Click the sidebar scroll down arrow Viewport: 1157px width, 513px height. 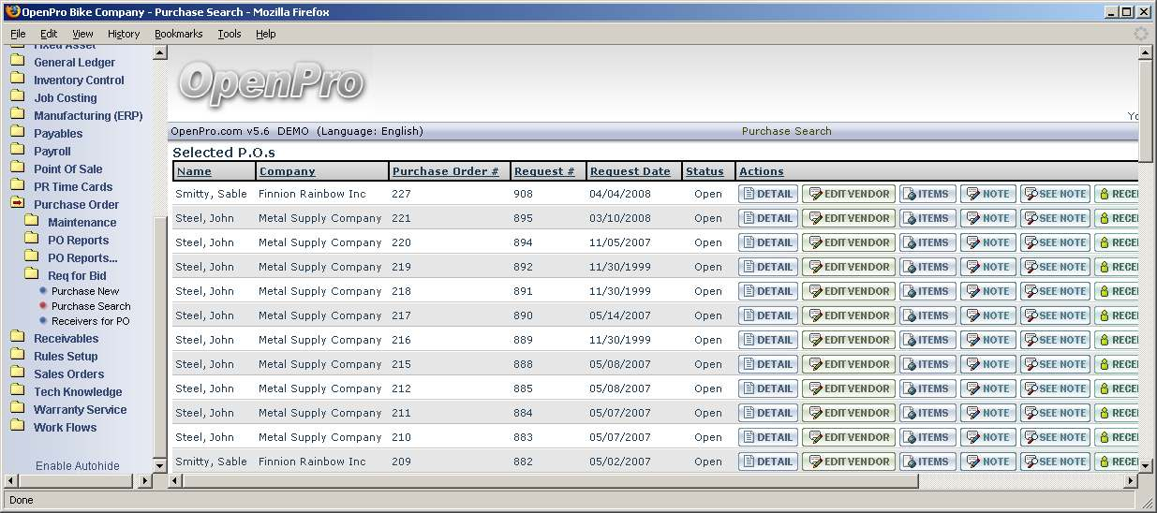point(159,464)
